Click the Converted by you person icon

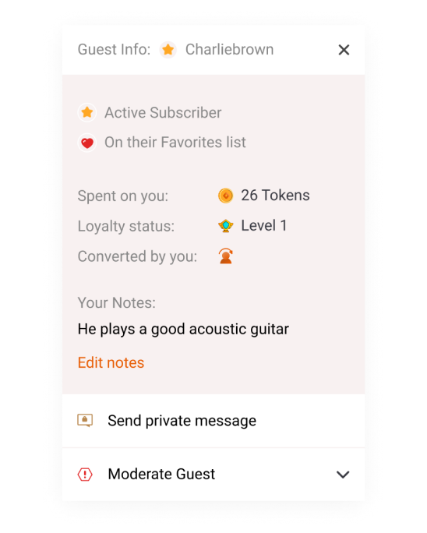[x=226, y=256]
